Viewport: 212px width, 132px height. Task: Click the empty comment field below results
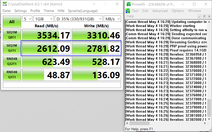(62, 85)
